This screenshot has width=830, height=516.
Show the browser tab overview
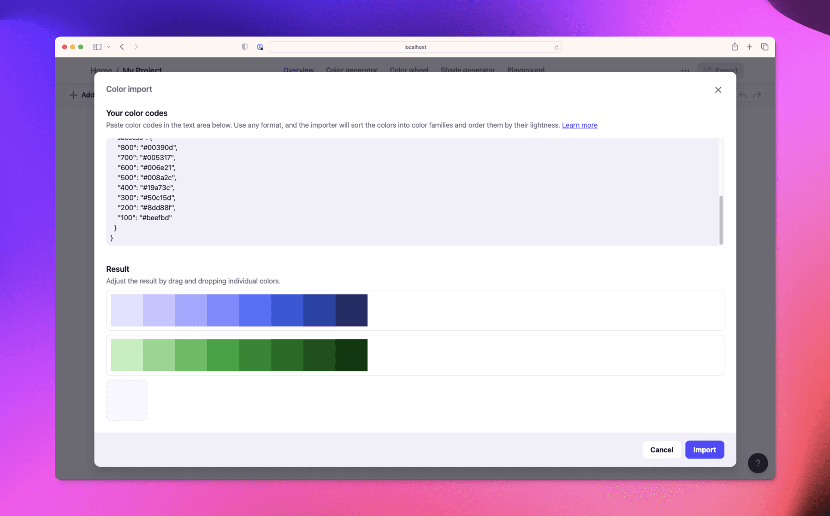tap(765, 47)
